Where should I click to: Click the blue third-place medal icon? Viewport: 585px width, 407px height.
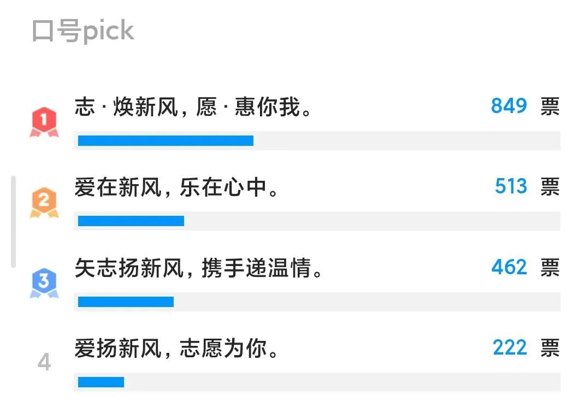pos(44,283)
